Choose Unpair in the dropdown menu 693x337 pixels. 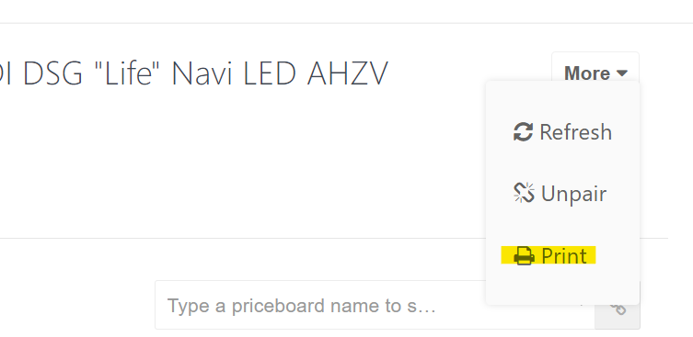pos(560,193)
